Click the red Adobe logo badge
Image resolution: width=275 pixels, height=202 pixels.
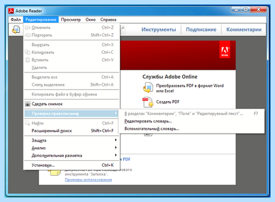point(225,49)
